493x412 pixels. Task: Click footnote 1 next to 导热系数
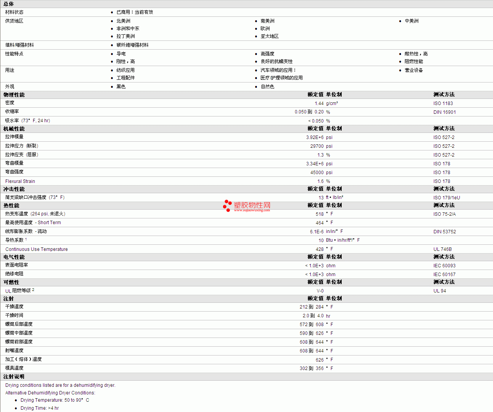[x=26, y=239]
